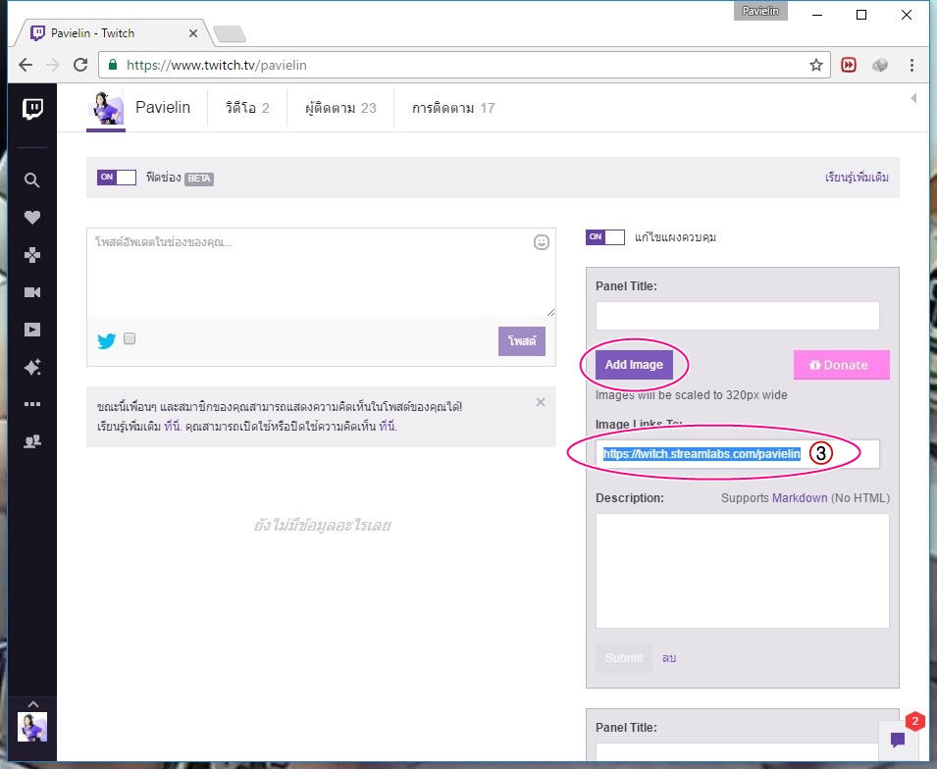Bookmark this page with the star
937x769 pixels.
point(816,65)
